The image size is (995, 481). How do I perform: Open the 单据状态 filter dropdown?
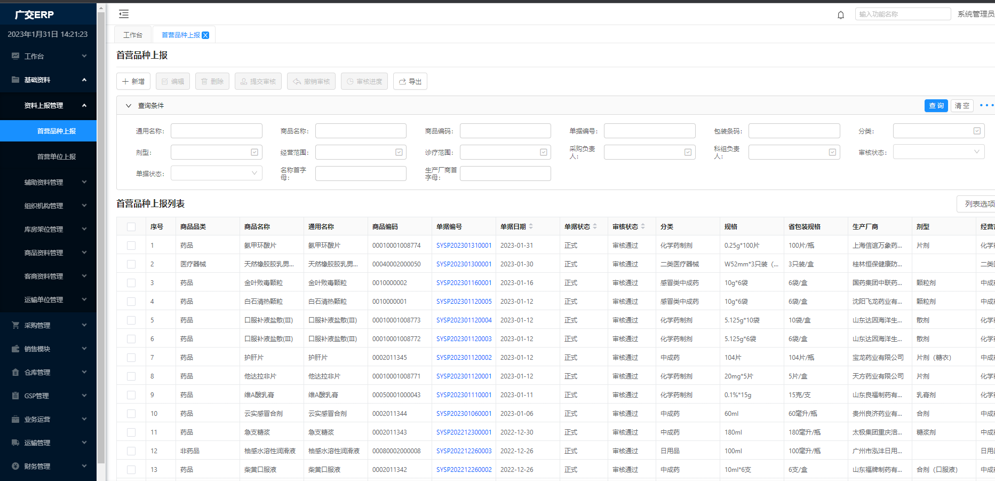216,173
